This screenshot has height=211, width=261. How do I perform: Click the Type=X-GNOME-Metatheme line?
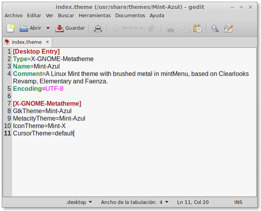point(53,59)
